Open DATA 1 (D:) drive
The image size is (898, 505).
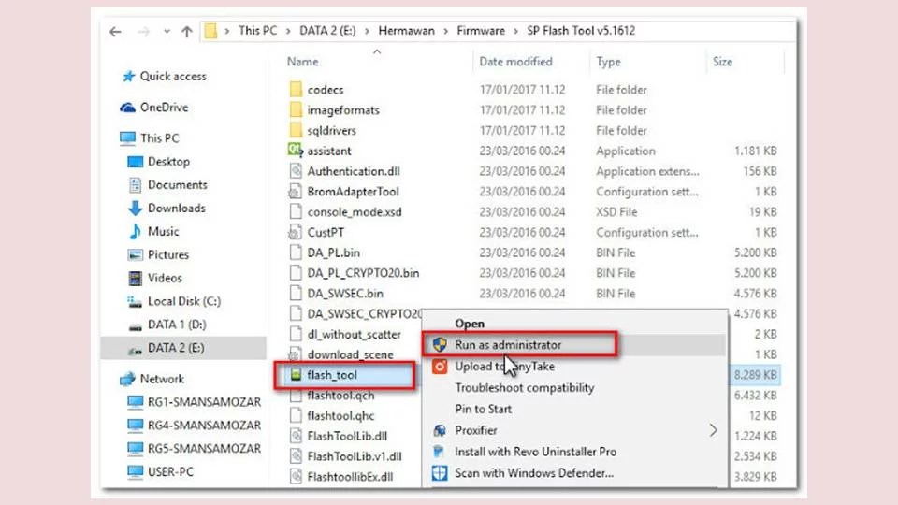pyautogui.click(x=177, y=325)
